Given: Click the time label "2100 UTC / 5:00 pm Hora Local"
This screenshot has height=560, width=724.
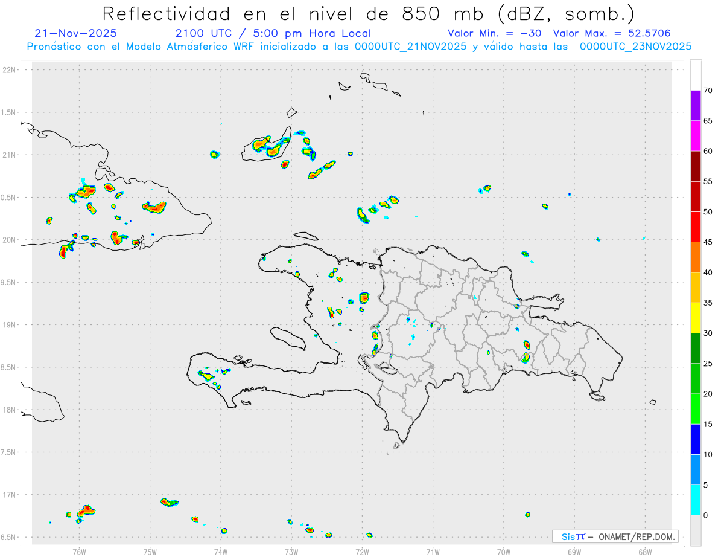Looking at the screenshot, I should coord(273,33).
